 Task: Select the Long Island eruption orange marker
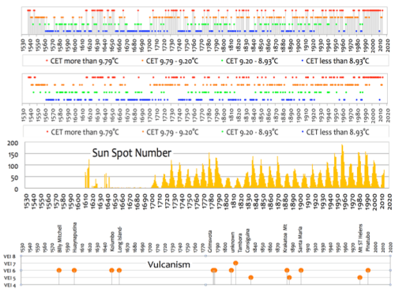(x=119, y=270)
